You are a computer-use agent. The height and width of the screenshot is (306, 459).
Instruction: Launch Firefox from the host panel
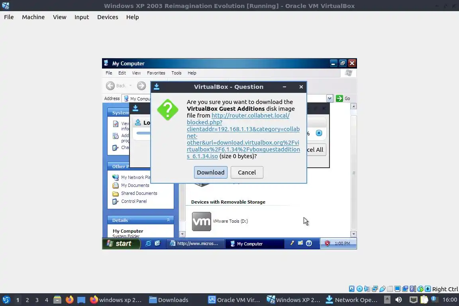click(69, 300)
